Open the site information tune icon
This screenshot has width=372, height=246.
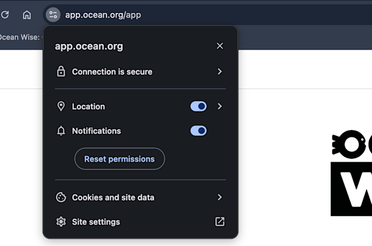pyautogui.click(x=53, y=15)
